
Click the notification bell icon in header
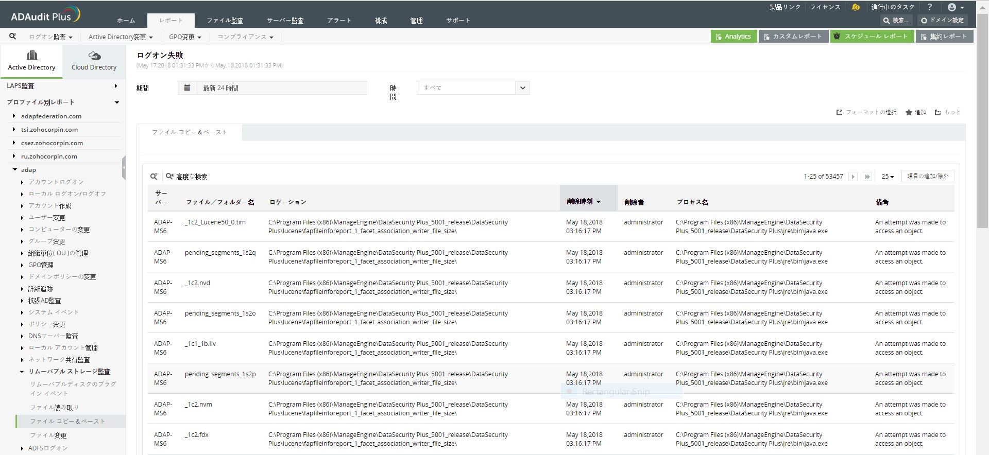tap(856, 7)
